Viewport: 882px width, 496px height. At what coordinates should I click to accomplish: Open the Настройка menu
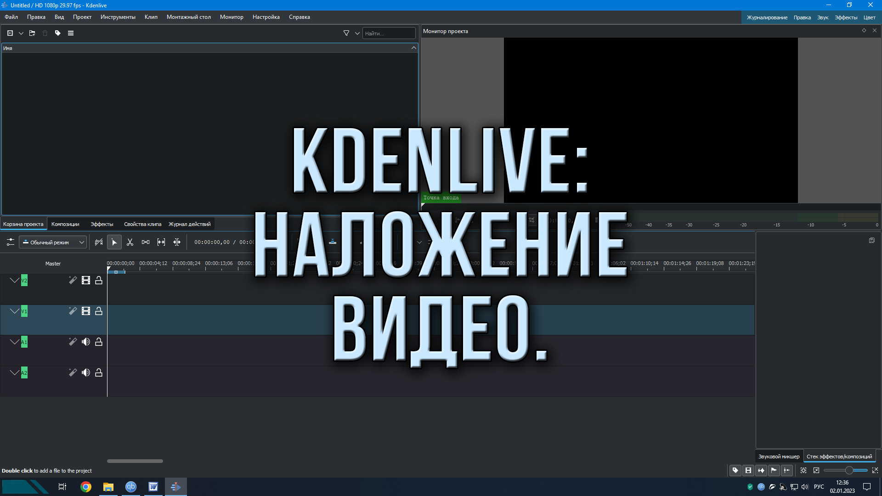[266, 17]
